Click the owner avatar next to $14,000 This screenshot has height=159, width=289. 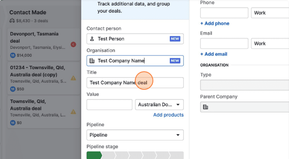[x=13, y=55]
